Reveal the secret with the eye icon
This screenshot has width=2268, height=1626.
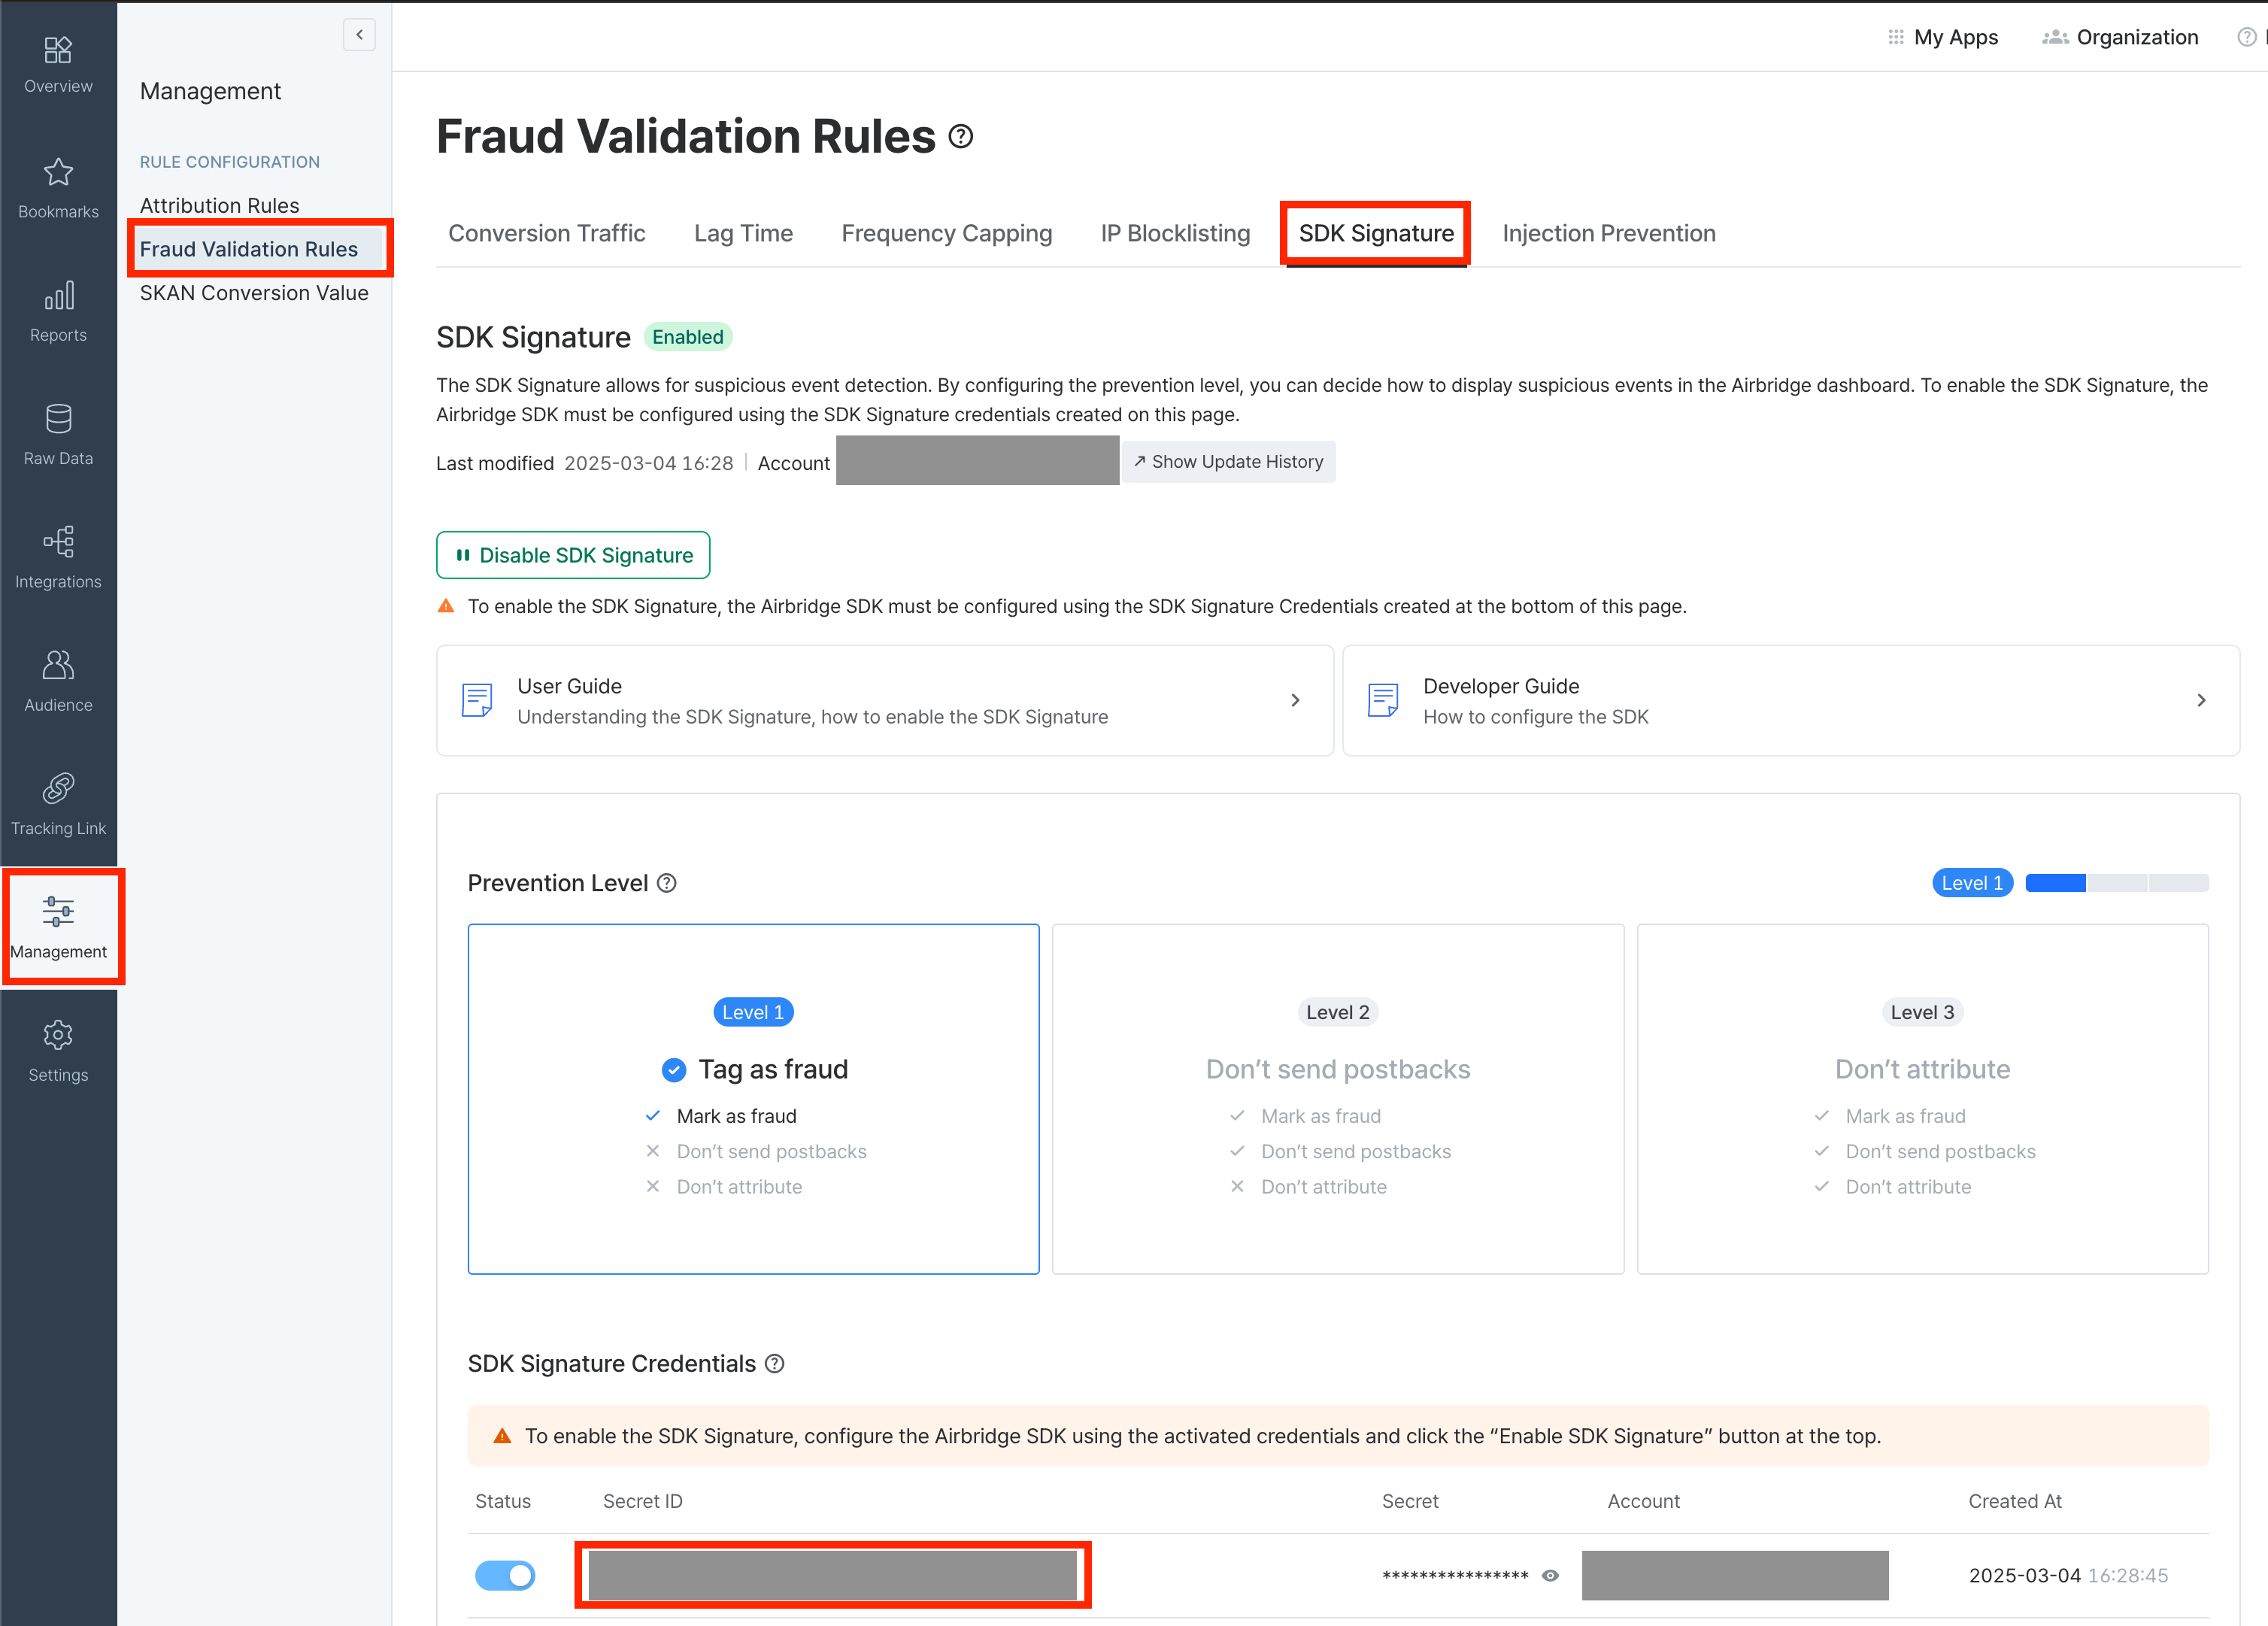(1550, 1575)
